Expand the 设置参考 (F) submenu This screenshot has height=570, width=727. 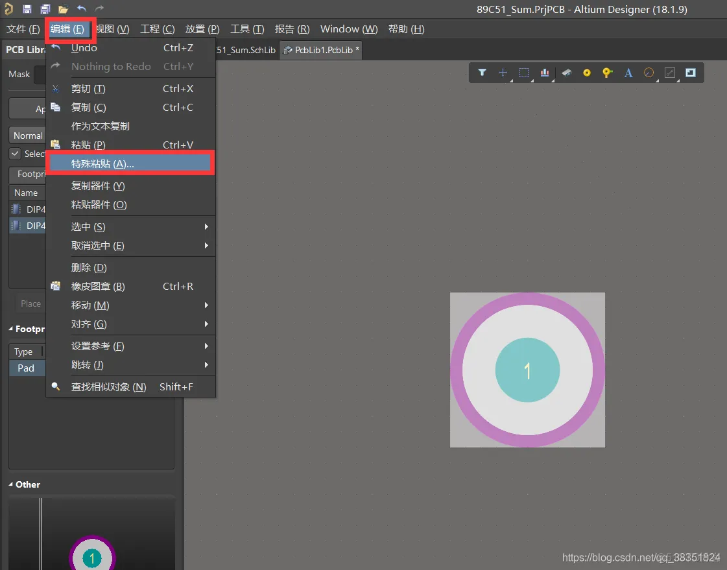pyautogui.click(x=131, y=346)
